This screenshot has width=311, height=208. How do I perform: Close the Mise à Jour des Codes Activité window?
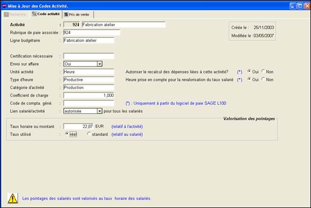(x=307, y=6)
